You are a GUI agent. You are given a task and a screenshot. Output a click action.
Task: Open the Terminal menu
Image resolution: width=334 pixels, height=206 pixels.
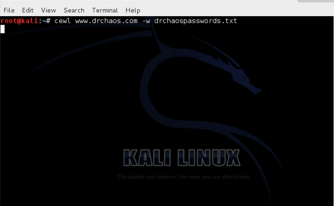coord(105,10)
